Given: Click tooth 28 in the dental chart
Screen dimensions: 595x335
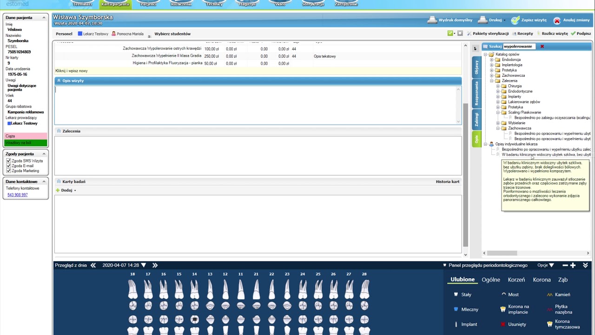Looking at the screenshot, I should [364, 290].
